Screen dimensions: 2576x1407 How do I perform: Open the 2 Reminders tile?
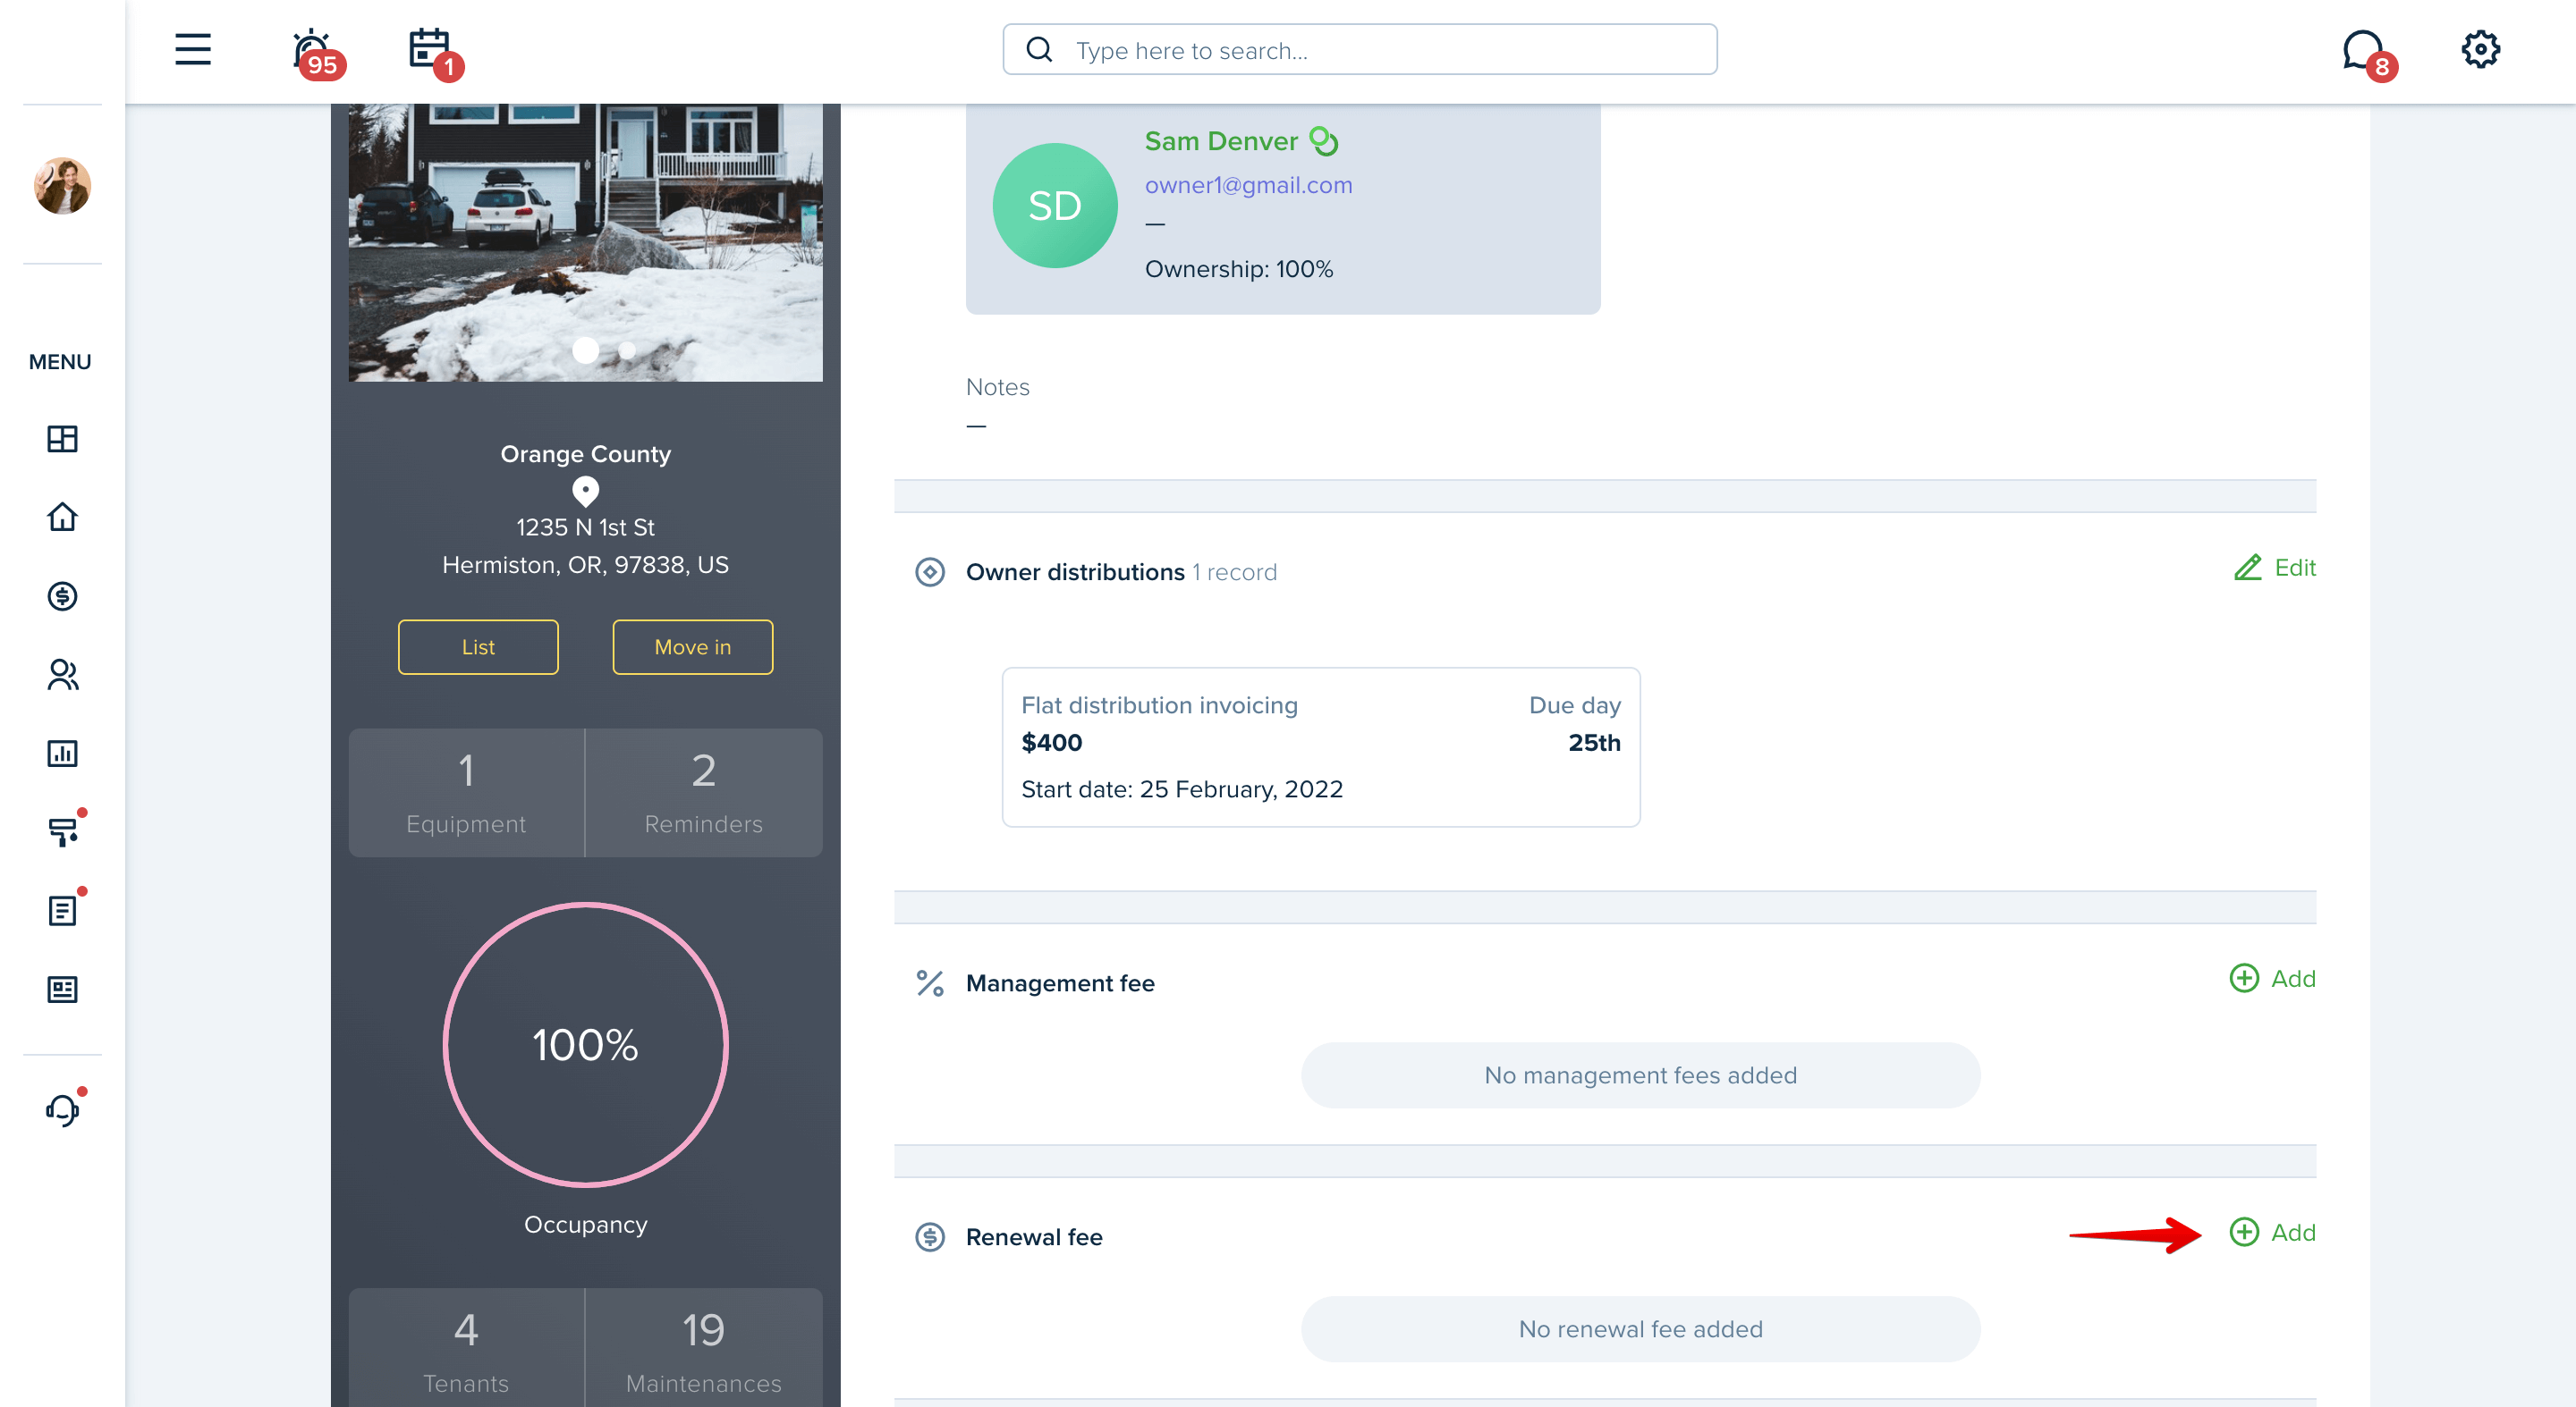pyautogui.click(x=703, y=792)
